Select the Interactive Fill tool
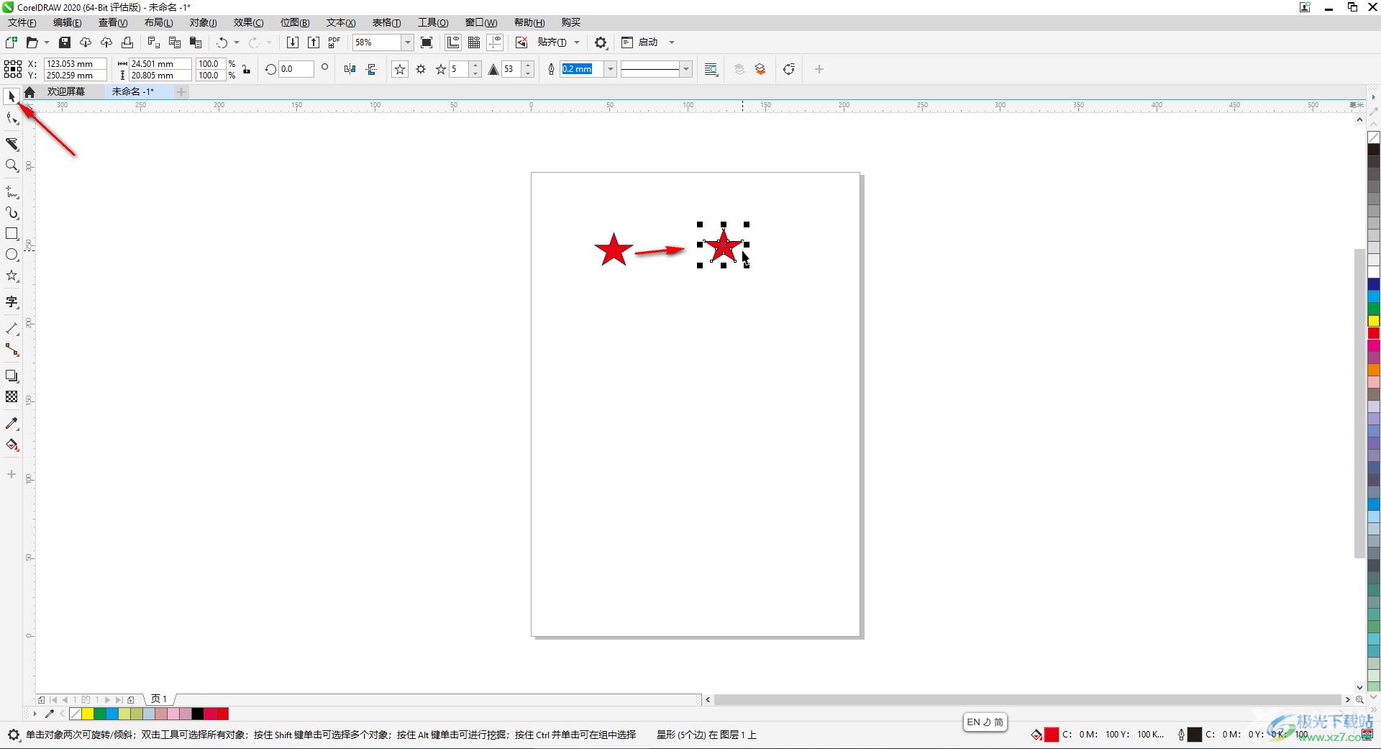This screenshot has height=749, width=1381. [x=12, y=445]
